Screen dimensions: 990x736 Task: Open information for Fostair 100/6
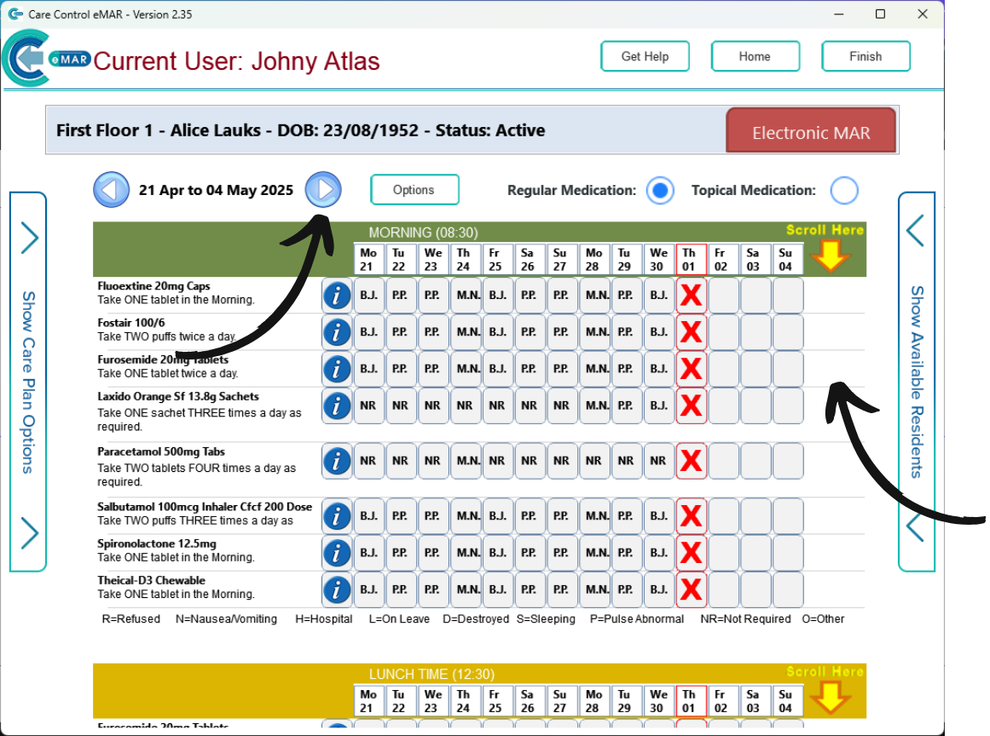click(x=336, y=332)
